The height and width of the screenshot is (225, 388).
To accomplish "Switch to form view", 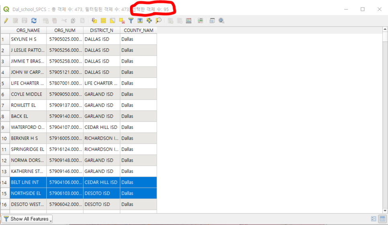I will click(374, 219).
